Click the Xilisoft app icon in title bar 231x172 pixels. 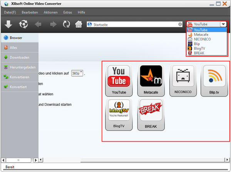[6, 4]
